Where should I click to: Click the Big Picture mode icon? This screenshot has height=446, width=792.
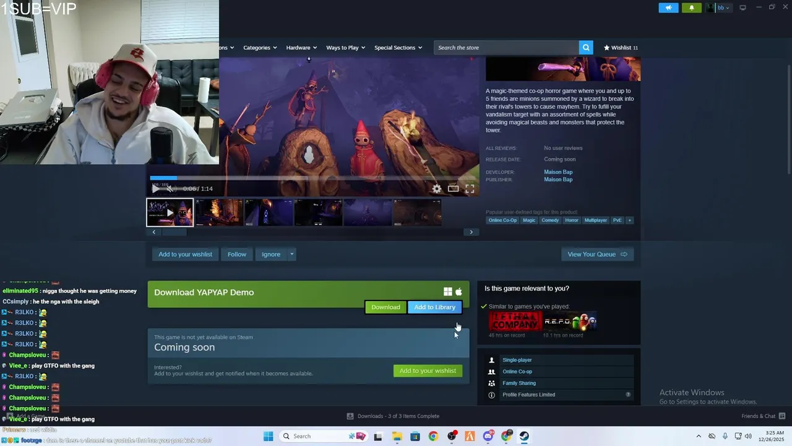tap(742, 8)
